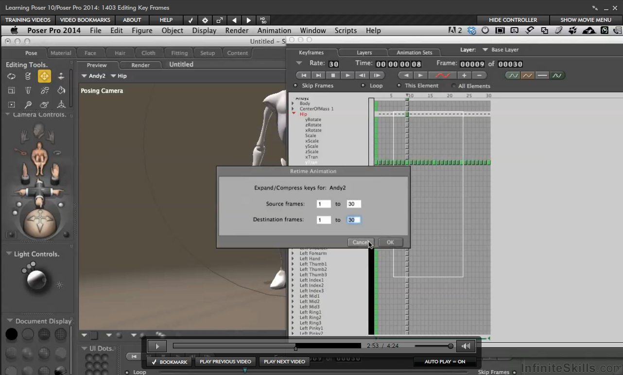
Task: Click the head camera control
Action: coord(39,132)
